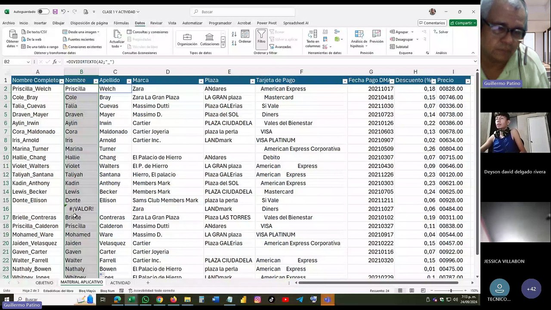Switch to the OBJETIVO sheet tab

click(x=44, y=283)
